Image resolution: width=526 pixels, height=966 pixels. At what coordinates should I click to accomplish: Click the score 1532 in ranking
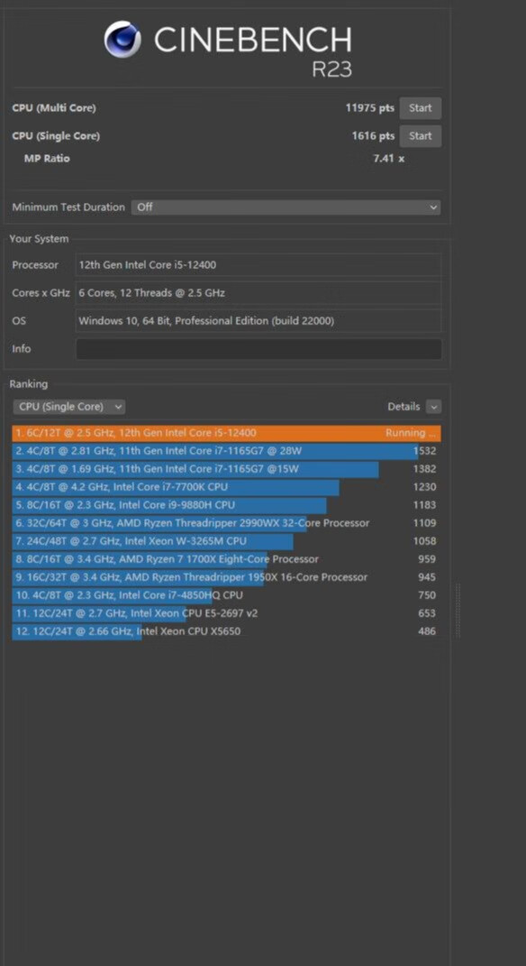[x=424, y=451]
